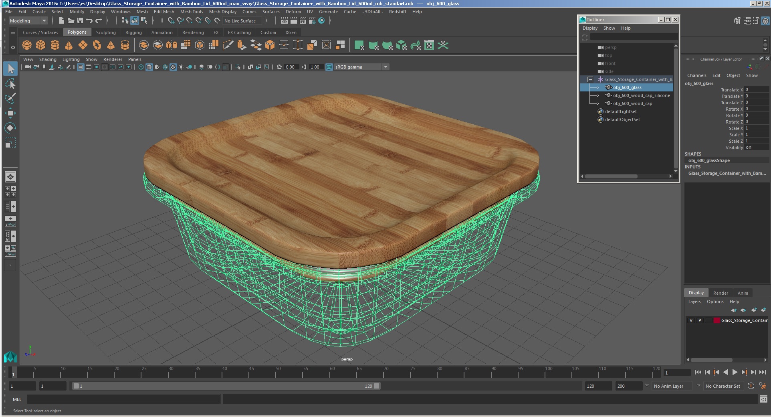The image size is (771, 417).
Task: Open the shelf tab list menu
Action: (13, 33)
